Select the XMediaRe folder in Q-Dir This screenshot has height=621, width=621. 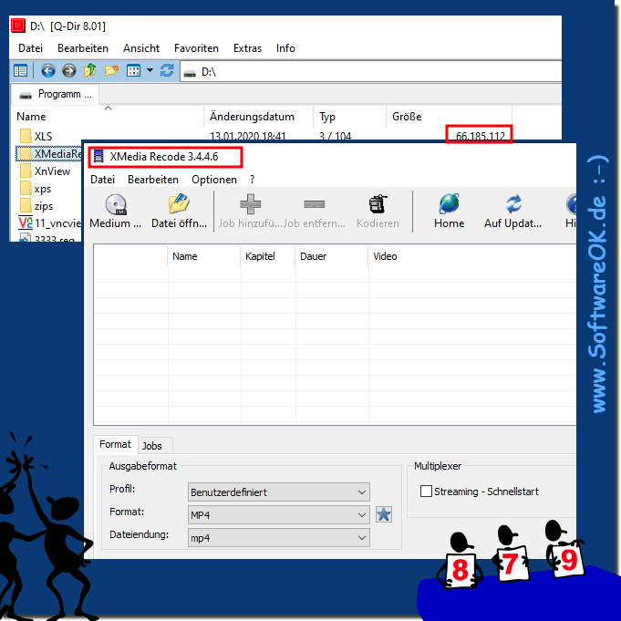pyautogui.click(x=49, y=154)
